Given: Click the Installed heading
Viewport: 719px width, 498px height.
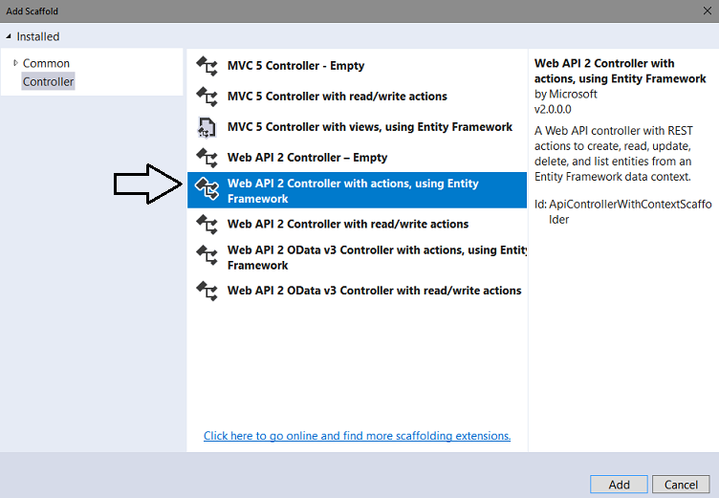Looking at the screenshot, I should tap(38, 36).
